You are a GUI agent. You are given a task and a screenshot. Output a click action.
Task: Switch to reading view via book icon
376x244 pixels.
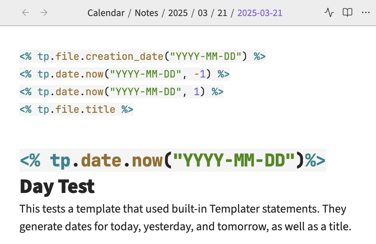click(x=347, y=13)
